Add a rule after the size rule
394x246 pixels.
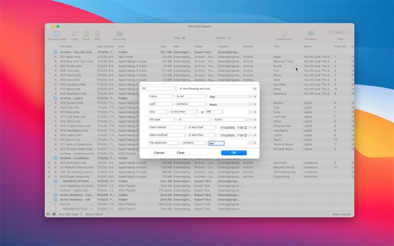(255, 112)
